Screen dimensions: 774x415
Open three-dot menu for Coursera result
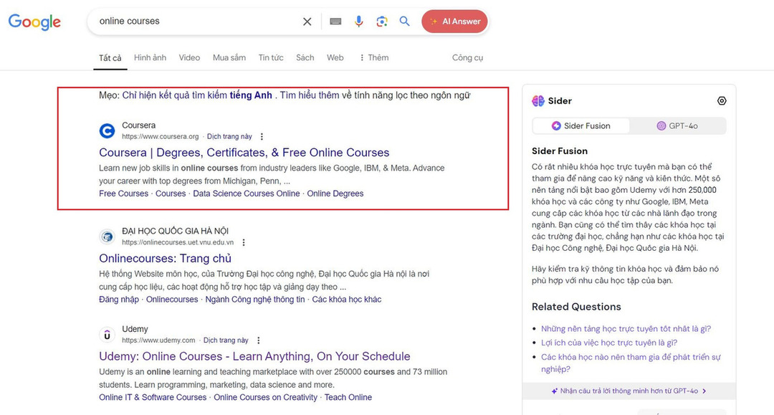click(262, 137)
